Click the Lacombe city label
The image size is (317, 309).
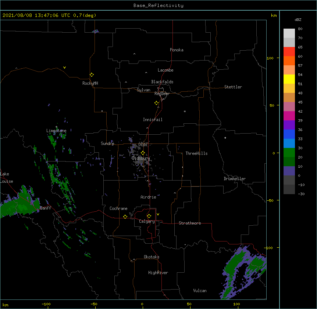pos(165,70)
